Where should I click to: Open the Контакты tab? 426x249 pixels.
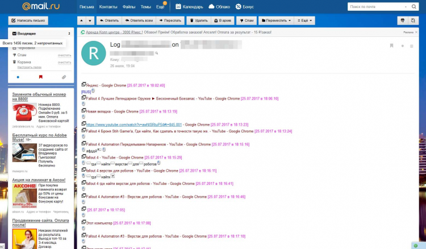pyautogui.click(x=108, y=7)
